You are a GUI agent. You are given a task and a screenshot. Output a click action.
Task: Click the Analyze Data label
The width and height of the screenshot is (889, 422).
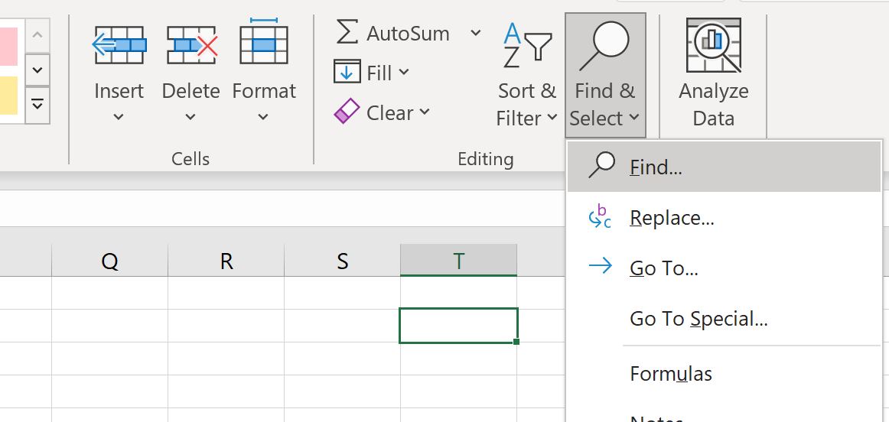coord(713,104)
